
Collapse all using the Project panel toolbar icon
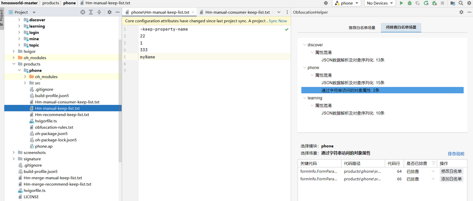click(99, 12)
